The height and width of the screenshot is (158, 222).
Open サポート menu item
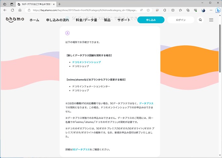point(124,20)
